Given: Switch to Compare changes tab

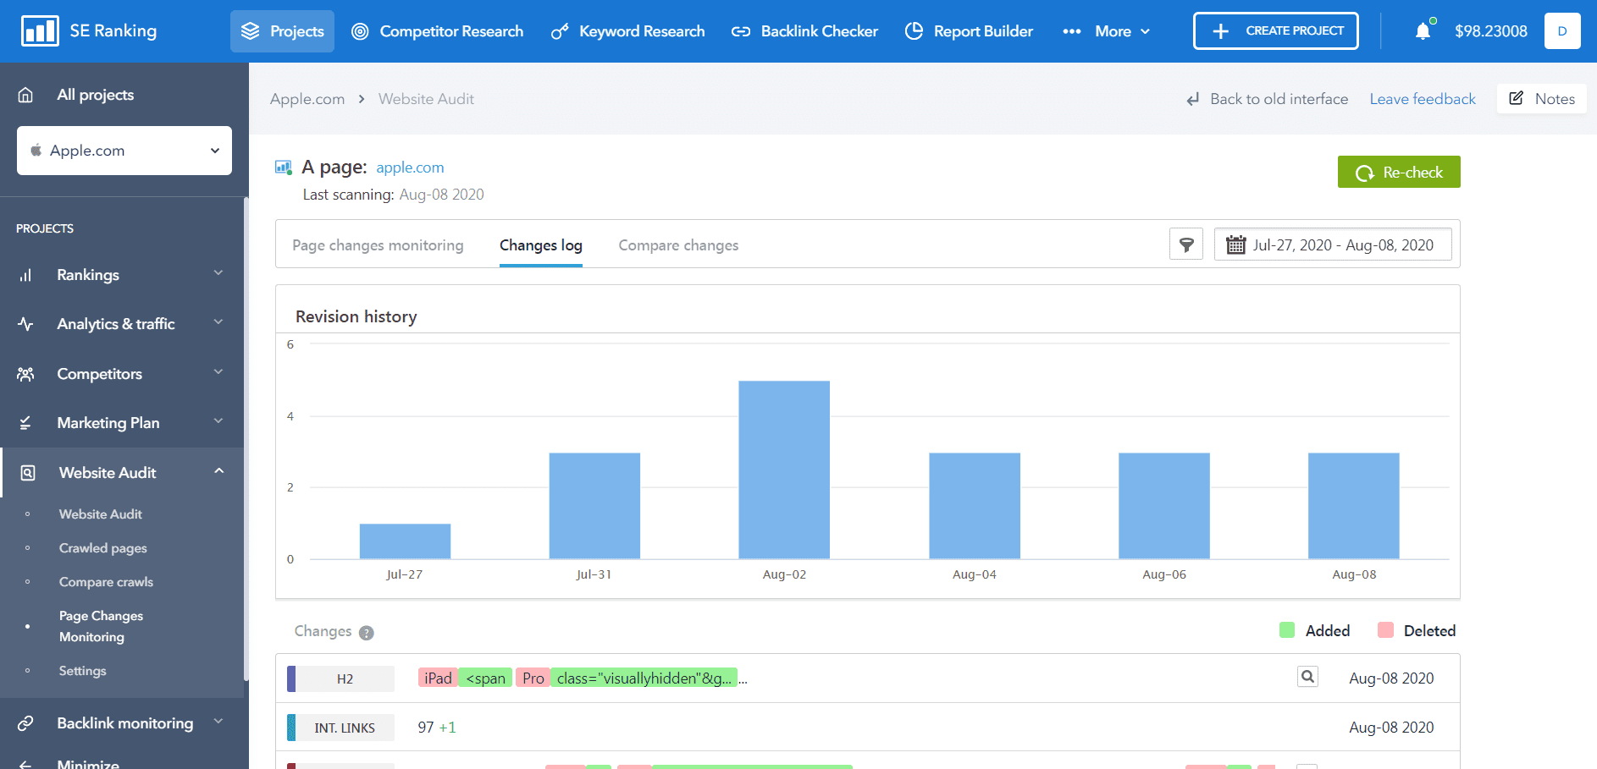Looking at the screenshot, I should [678, 245].
